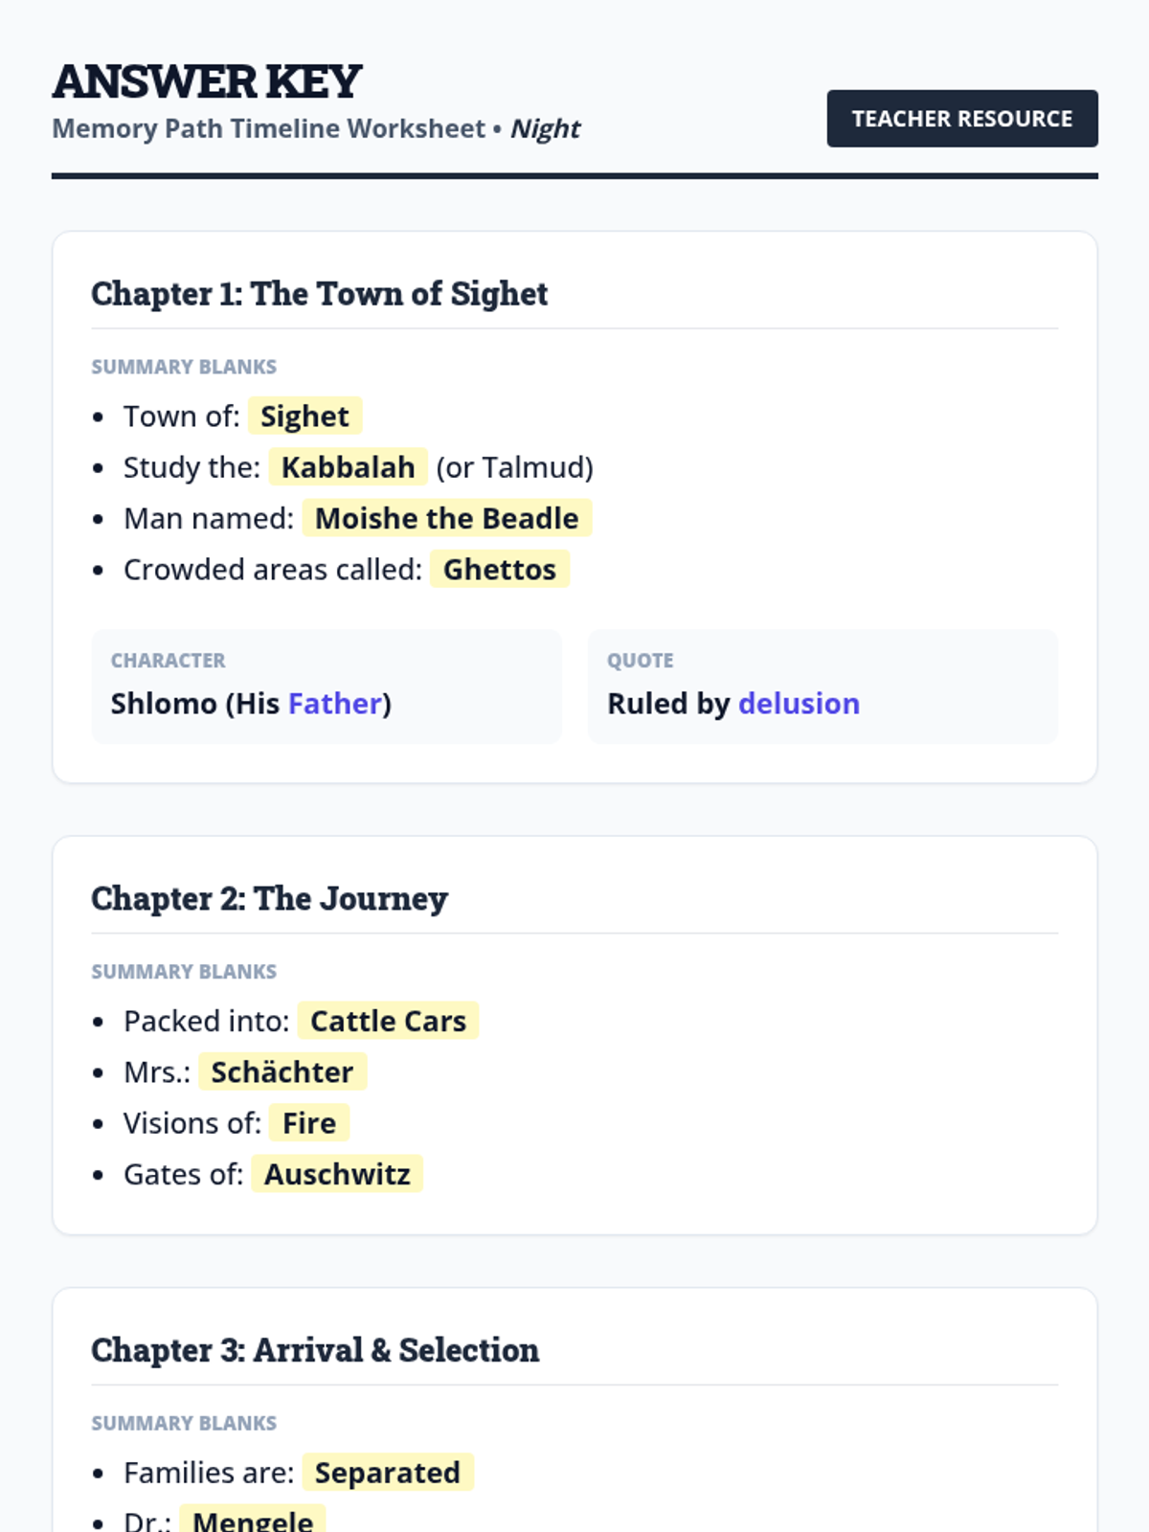Screen dimensions: 1149x1532
Task: Click the "Ruled by" text in the Quote card
Action: [668, 704]
